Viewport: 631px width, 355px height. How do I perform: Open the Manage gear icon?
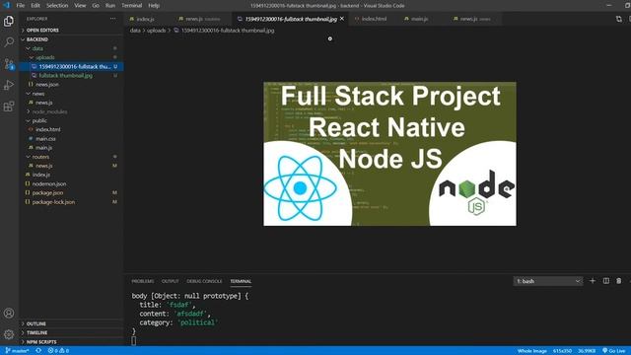coord(9,334)
